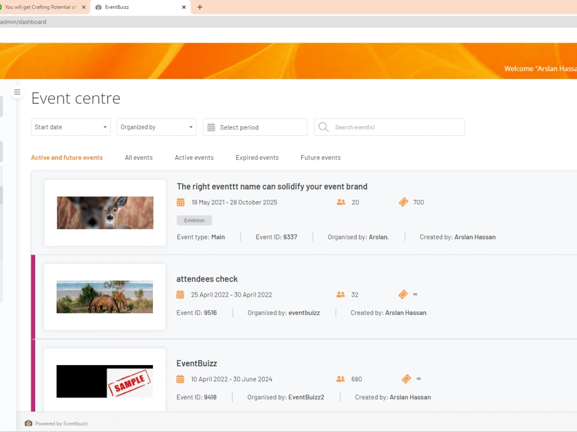Click 'Created by: Arslan Hassan' in event 9418
Screen dimensions: 577x432
(393, 397)
